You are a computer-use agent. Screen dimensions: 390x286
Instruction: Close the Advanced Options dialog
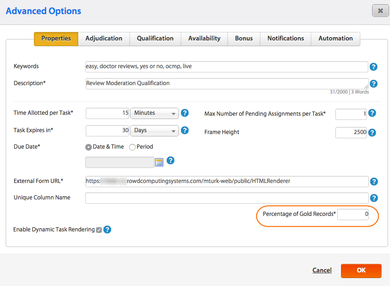click(x=380, y=11)
